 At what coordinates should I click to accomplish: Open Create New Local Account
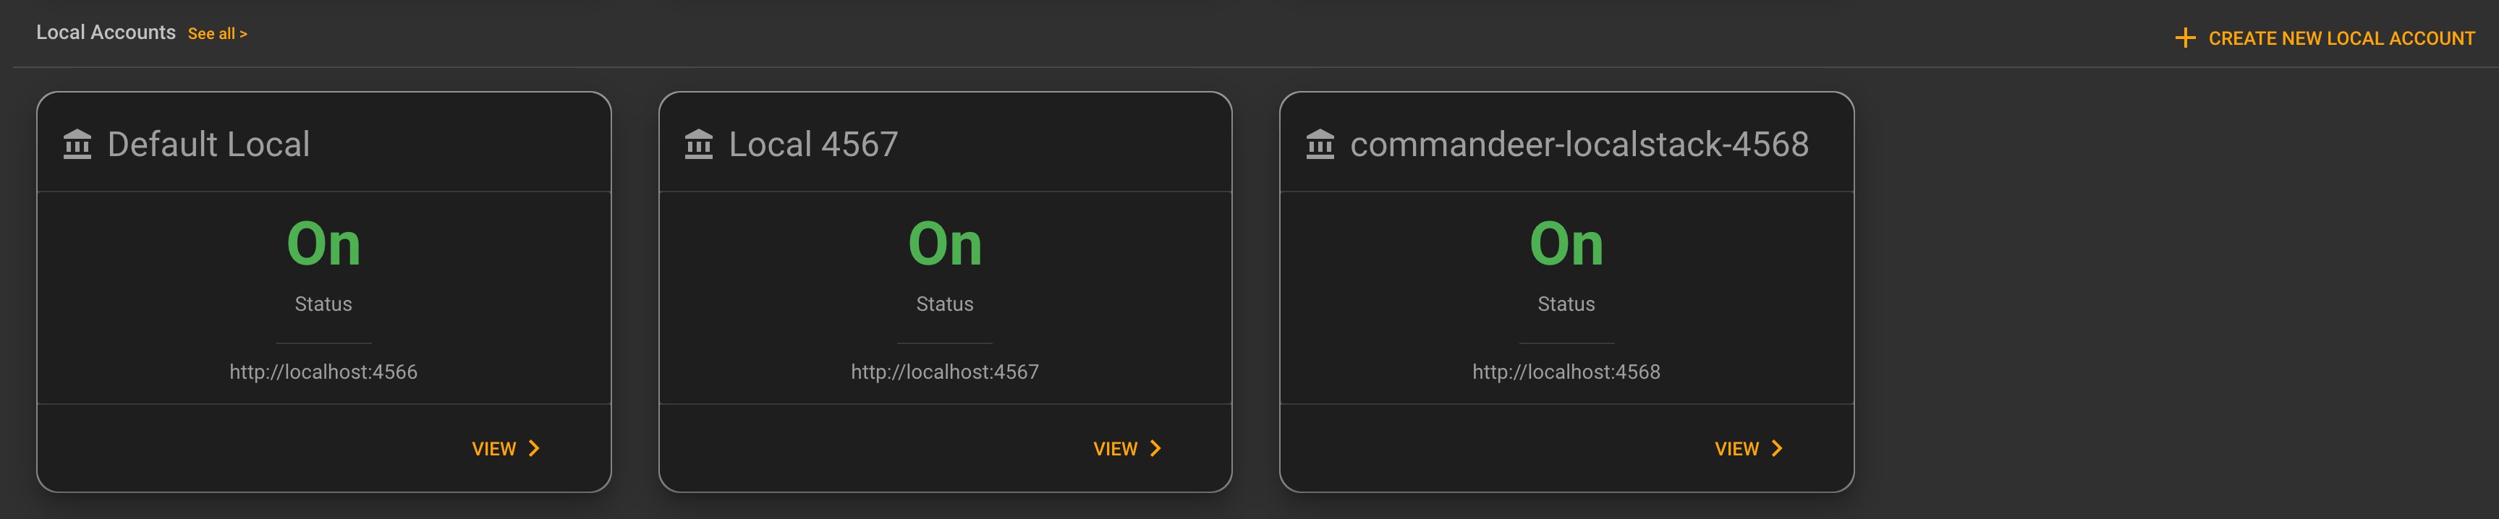point(2325,38)
